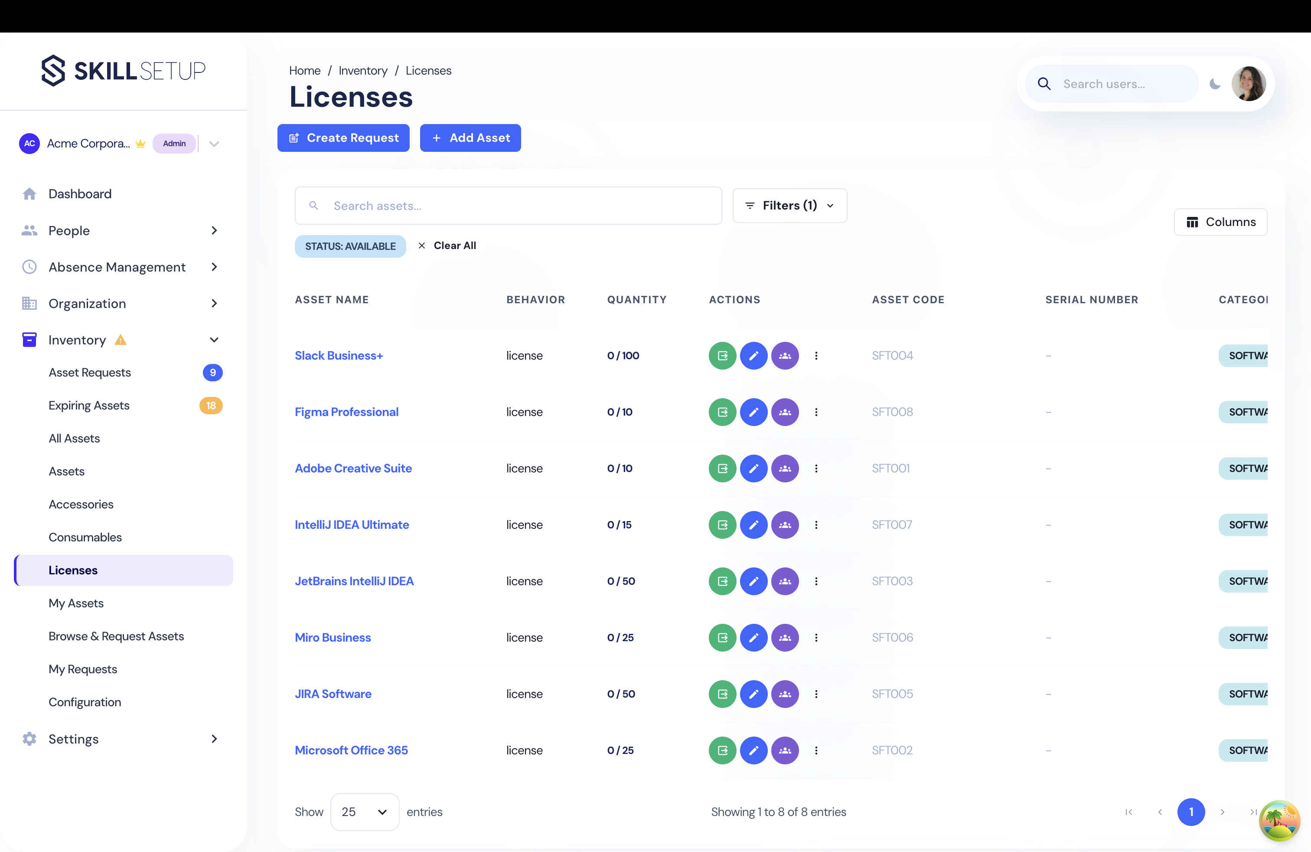Click the search icon in the assets field
The image size is (1311, 852).
pos(314,205)
